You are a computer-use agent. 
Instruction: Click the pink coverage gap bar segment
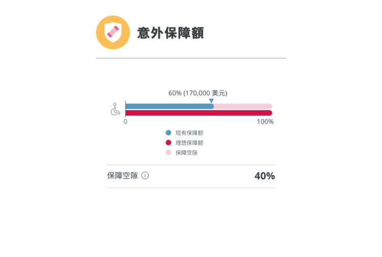click(243, 106)
